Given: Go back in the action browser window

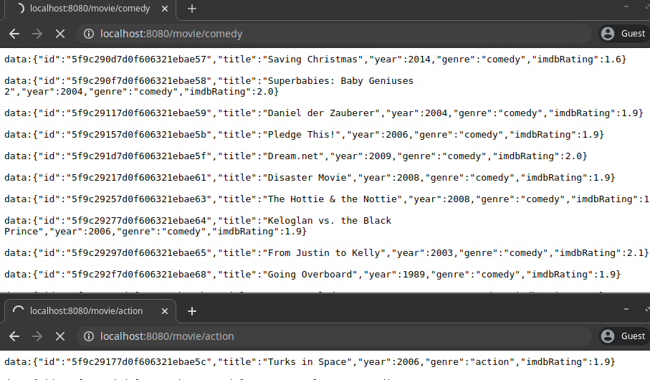Looking at the screenshot, I should [x=14, y=336].
